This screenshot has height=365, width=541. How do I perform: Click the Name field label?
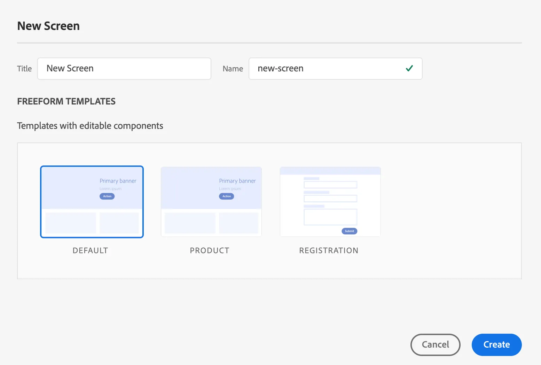pos(233,69)
